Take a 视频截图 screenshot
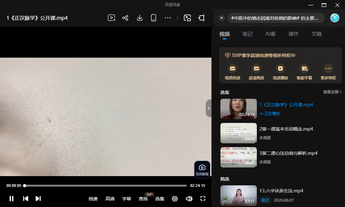This screenshot has width=345, height=207. tap(202, 170)
